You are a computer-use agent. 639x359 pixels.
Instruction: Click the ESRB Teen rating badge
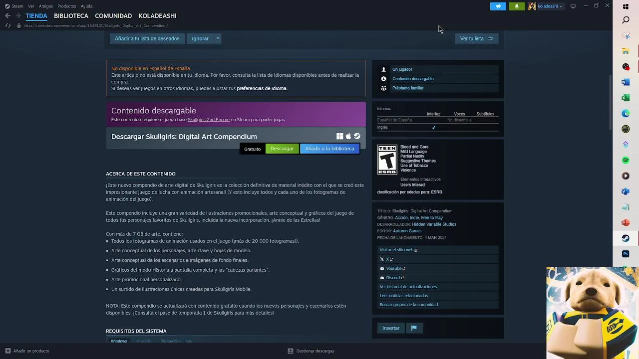pos(387,160)
